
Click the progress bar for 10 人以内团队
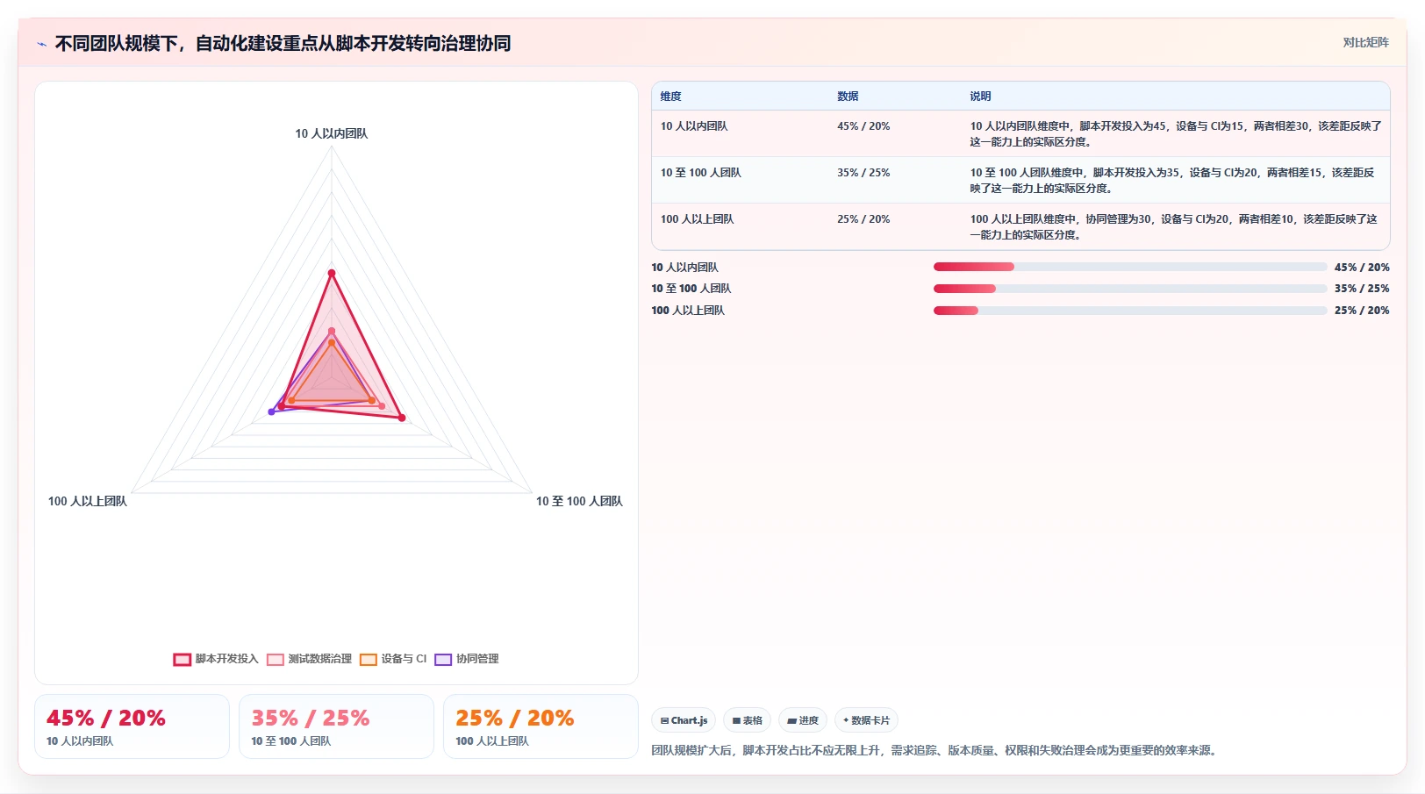click(1130, 267)
